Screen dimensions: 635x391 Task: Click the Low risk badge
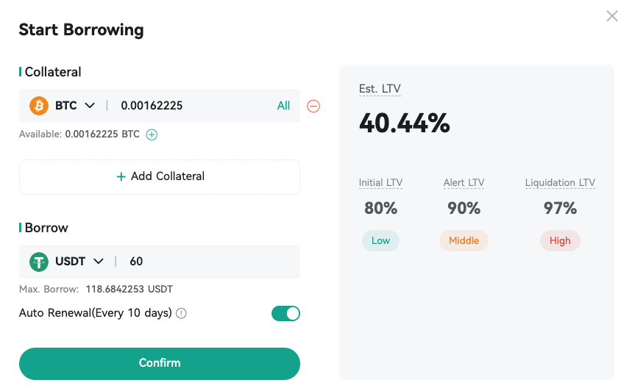pyautogui.click(x=380, y=241)
